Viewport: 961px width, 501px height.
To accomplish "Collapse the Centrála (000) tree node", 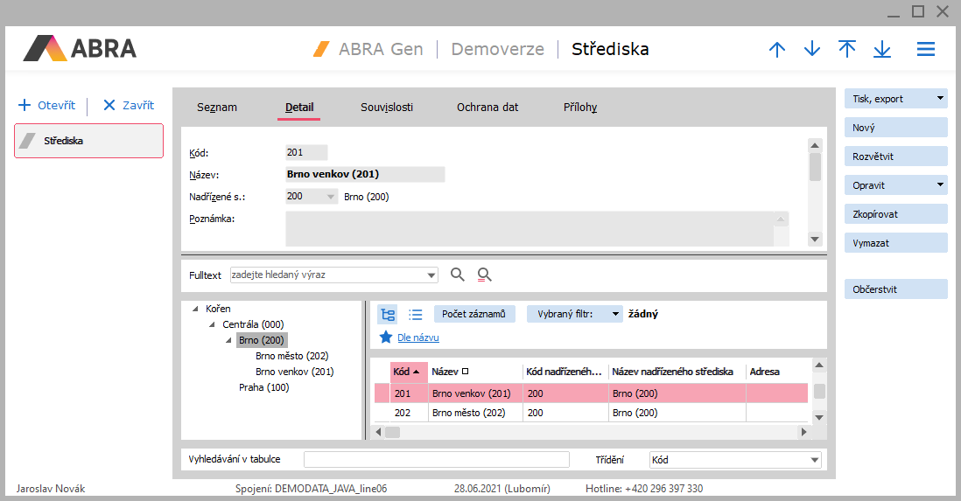I will (213, 324).
